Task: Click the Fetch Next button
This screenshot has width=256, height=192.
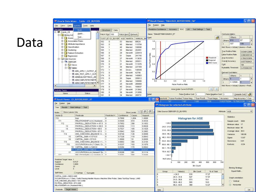Action: (124, 34)
